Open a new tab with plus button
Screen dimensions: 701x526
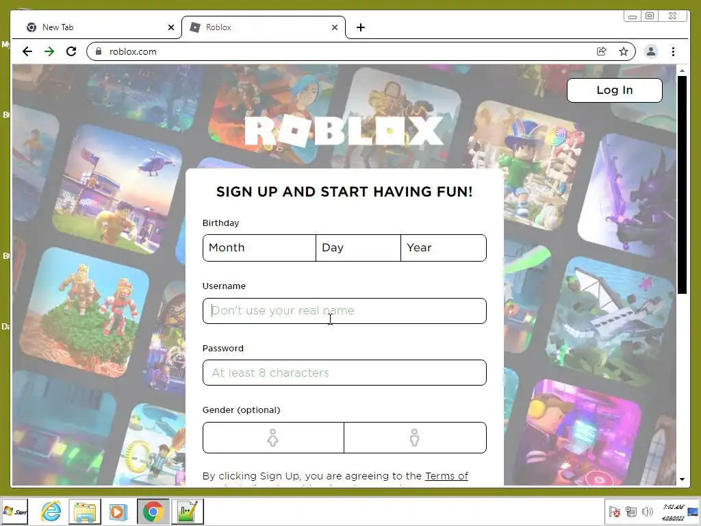click(x=361, y=27)
